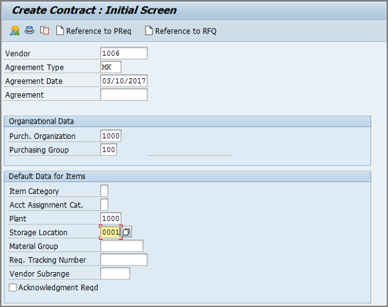Click the empty Agreement number field
Viewport: 388px width, 307px height.
tap(124, 95)
